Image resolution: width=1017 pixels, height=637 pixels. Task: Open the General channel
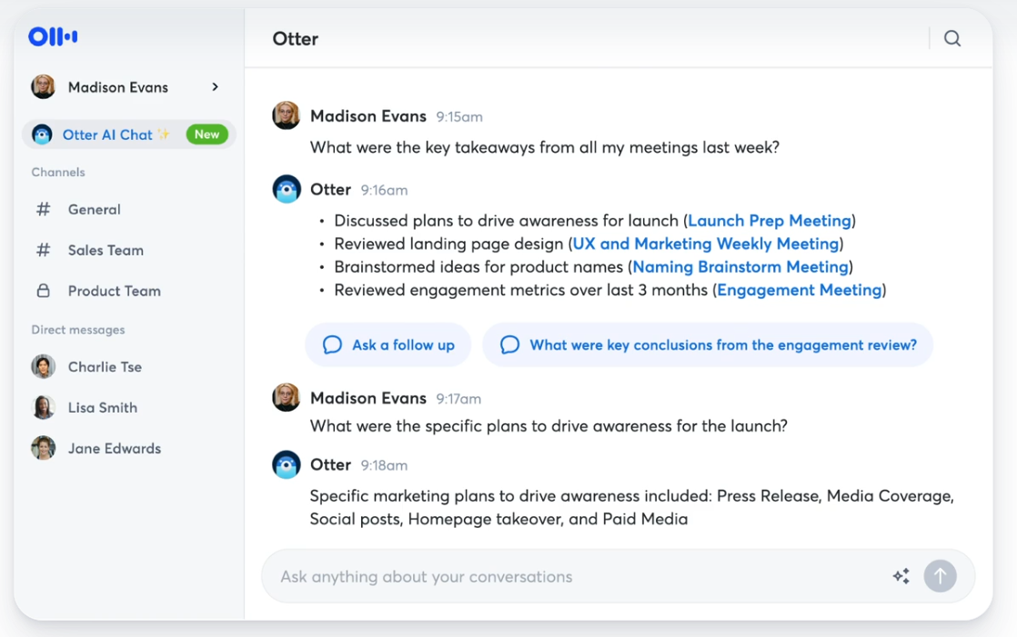94,209
